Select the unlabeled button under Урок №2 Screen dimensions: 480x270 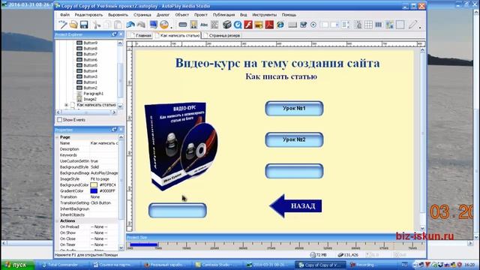tap(294, 171)
